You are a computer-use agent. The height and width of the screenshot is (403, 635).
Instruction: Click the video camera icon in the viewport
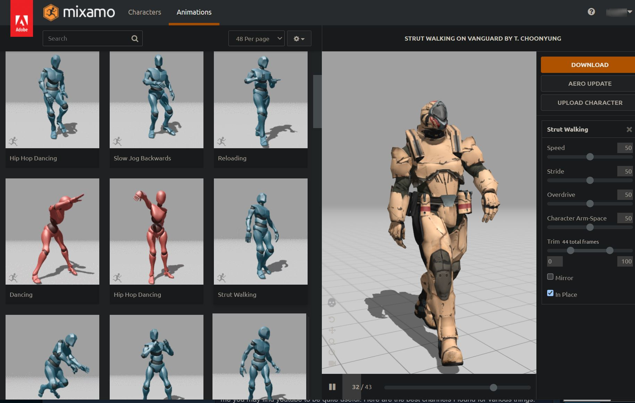[x=332, y=363]
